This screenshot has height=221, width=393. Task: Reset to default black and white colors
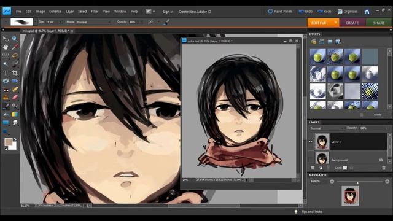pos(6,149)
